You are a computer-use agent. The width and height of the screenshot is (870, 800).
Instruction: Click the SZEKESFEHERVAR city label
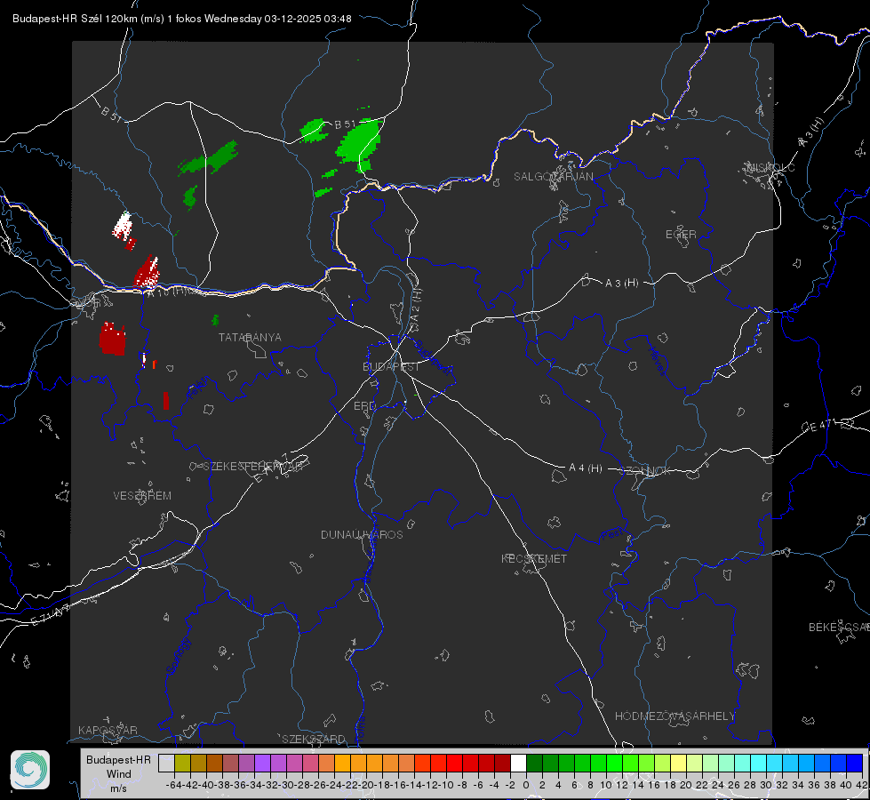[x=252, y=467]
